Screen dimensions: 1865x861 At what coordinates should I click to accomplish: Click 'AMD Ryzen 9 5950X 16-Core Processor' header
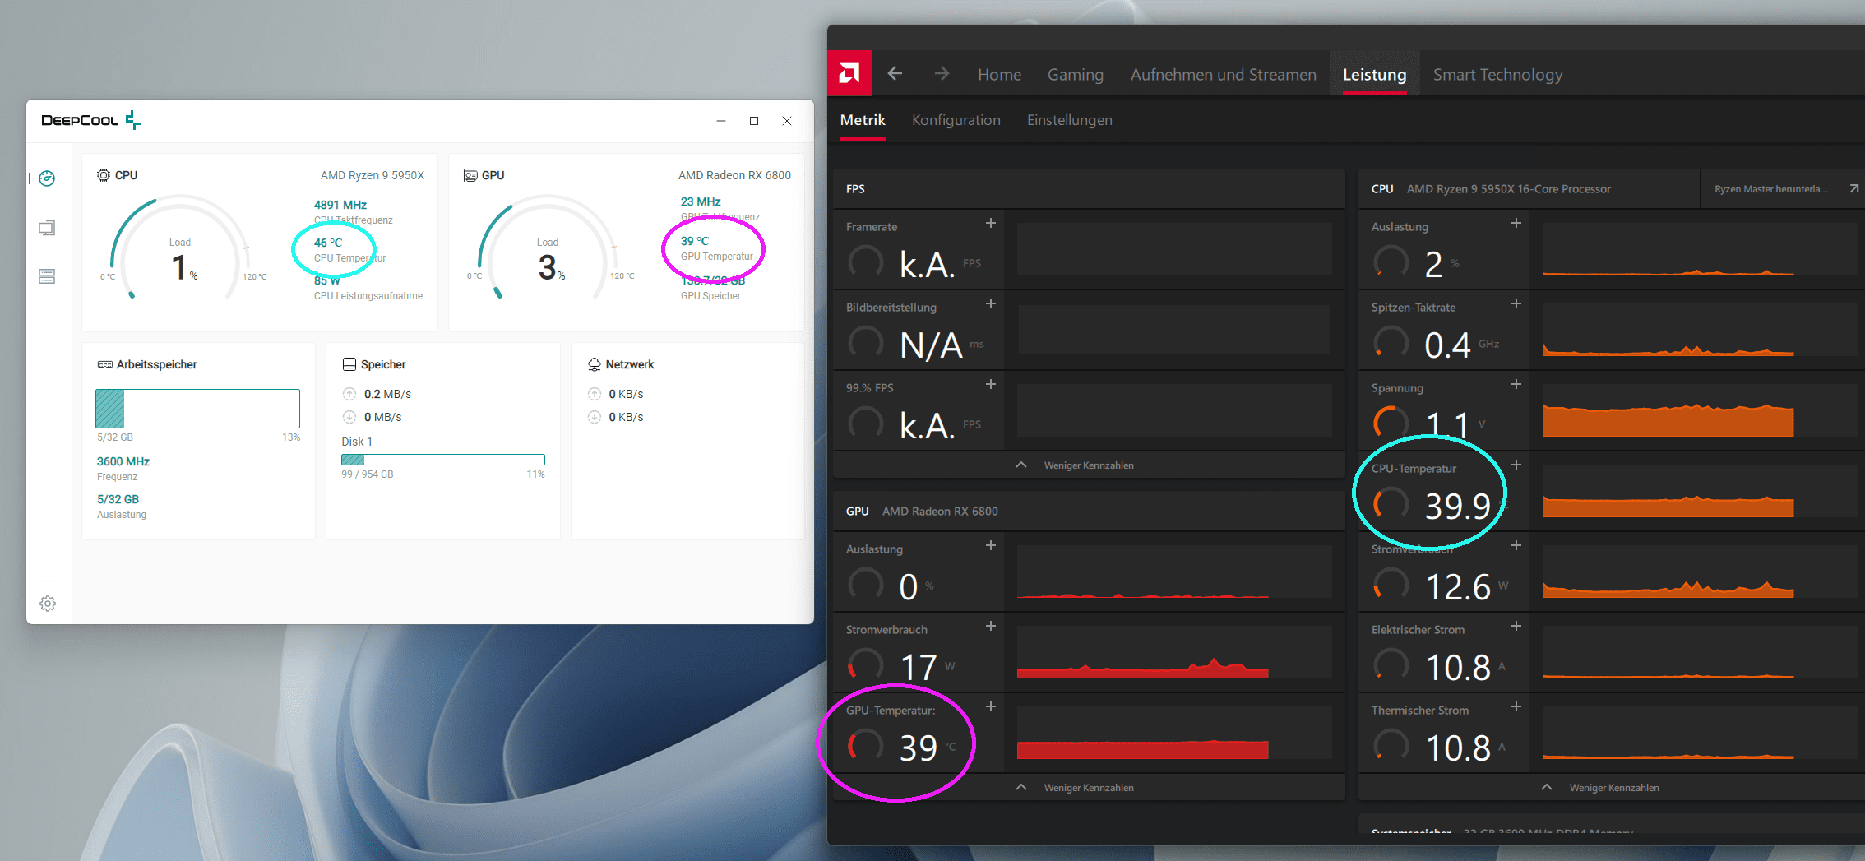coord(1508,189)
